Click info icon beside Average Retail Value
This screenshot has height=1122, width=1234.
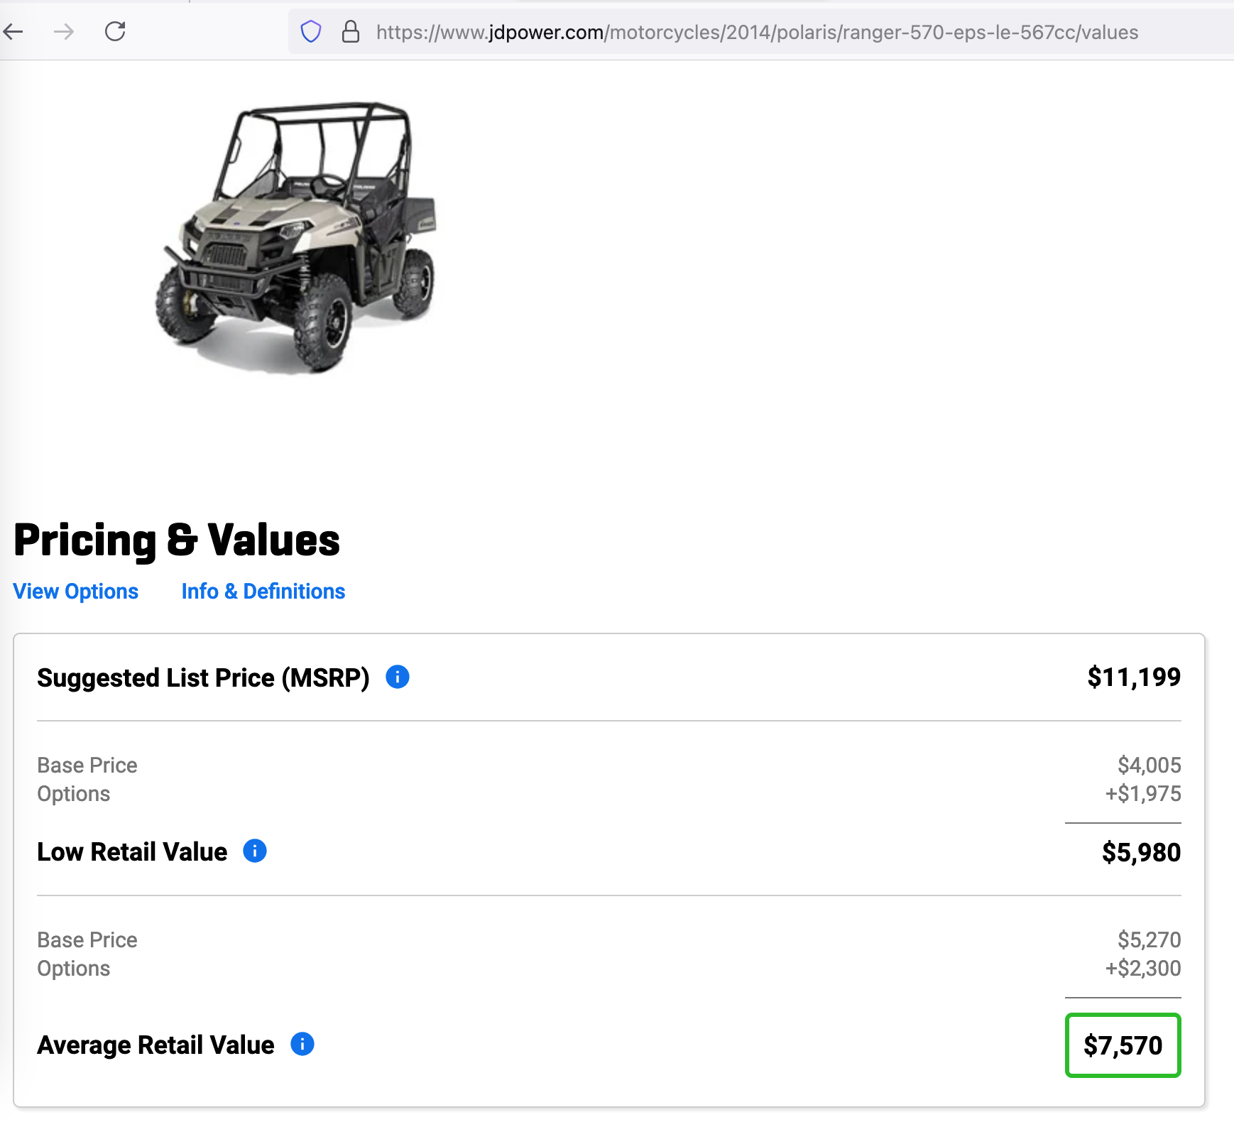302,1044
